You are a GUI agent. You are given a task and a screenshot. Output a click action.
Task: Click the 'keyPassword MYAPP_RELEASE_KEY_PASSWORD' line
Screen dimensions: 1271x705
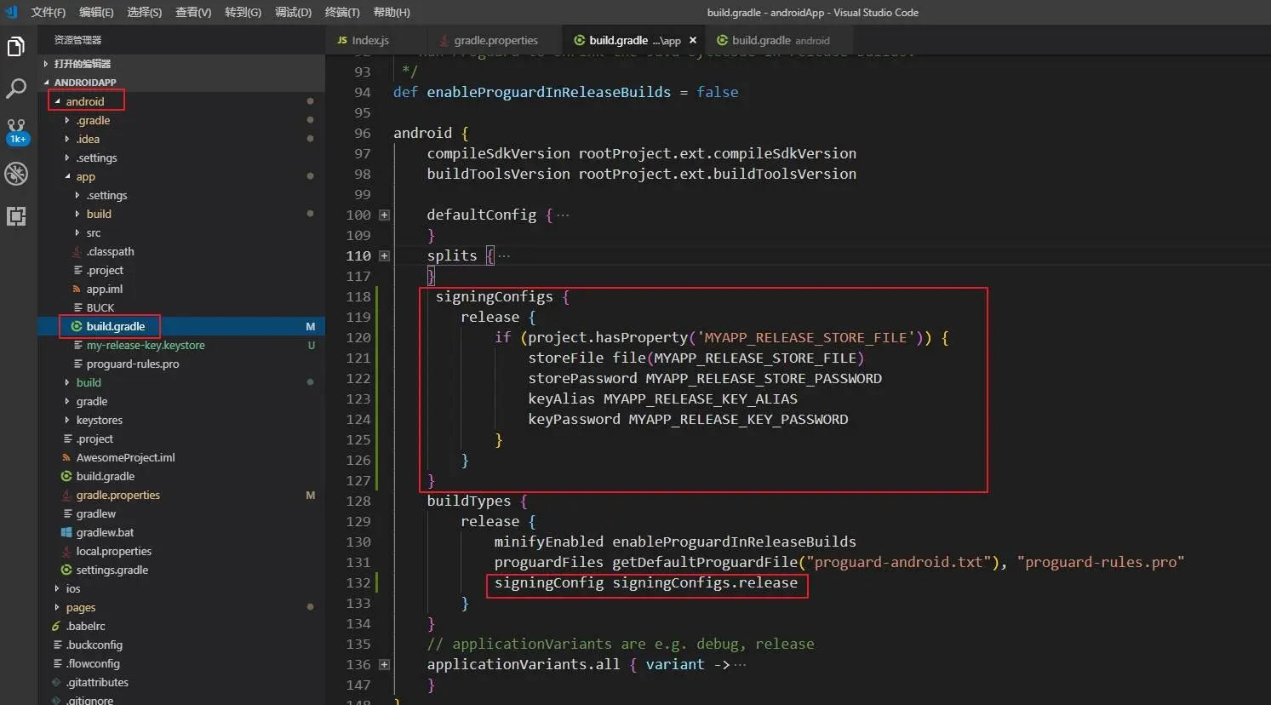pos(688,420)
